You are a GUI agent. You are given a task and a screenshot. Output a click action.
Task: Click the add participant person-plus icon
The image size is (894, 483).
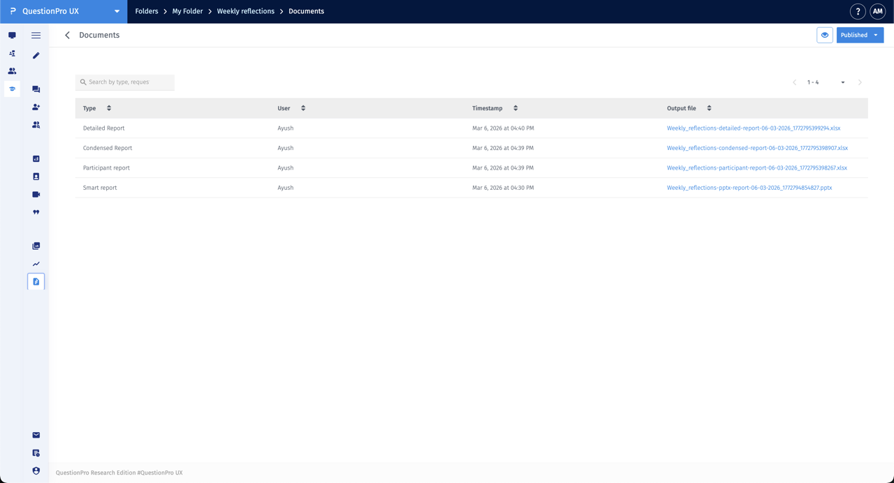click(x=36, y=107)
